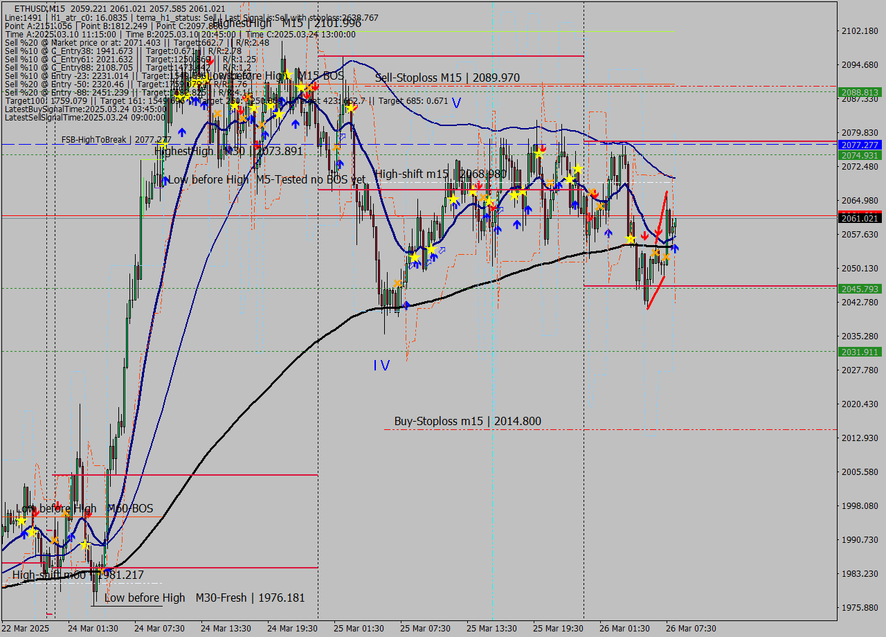
Task: Select the lower red trendline under the recent low
Action: click(656, 293)
